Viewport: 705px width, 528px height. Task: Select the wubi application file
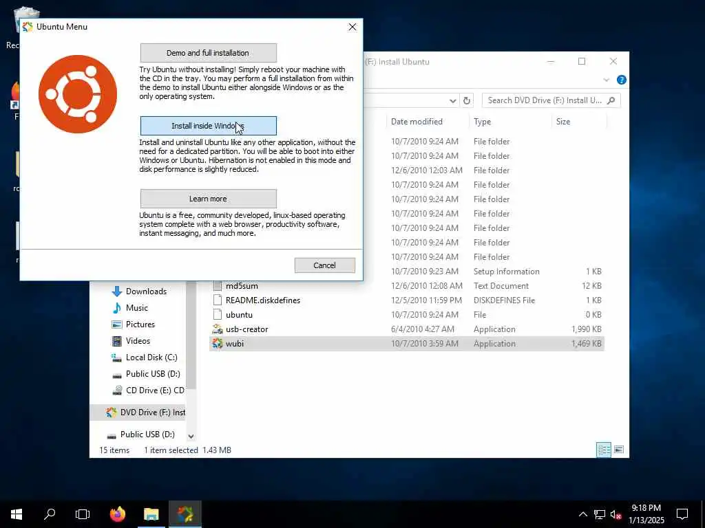(406, 344)
